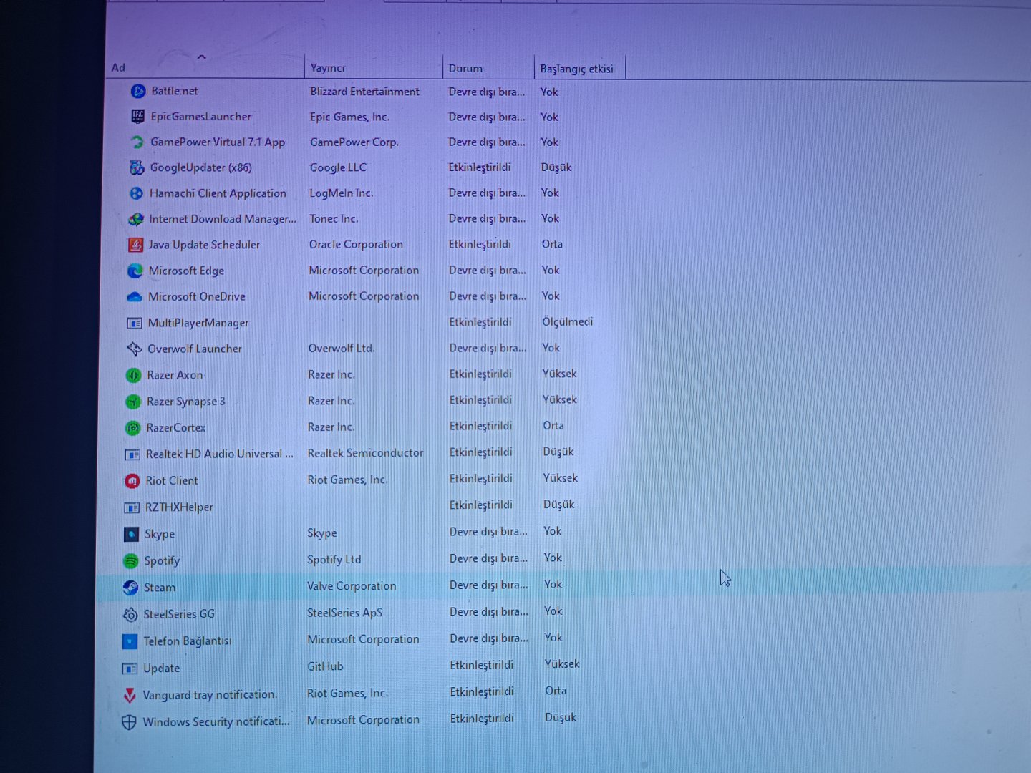Click publisher "Tonec Inc."
The width and height of the screenshot is (1031, 773).
[x=334, y=219]
